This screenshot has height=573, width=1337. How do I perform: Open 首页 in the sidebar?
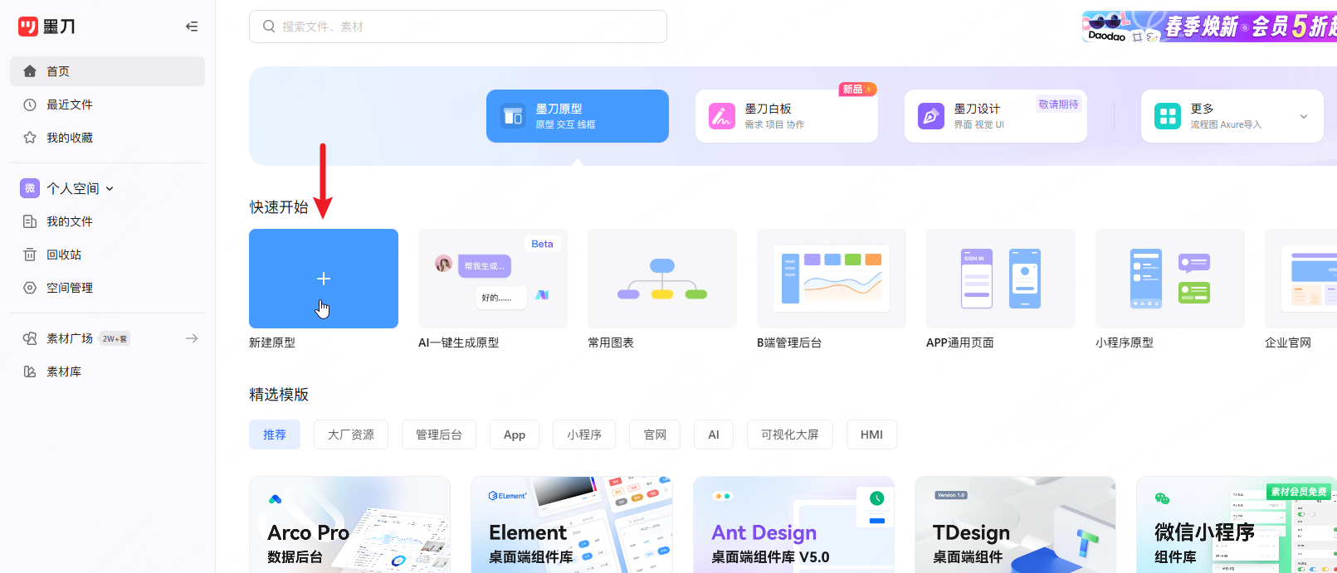tap(107, 71)
